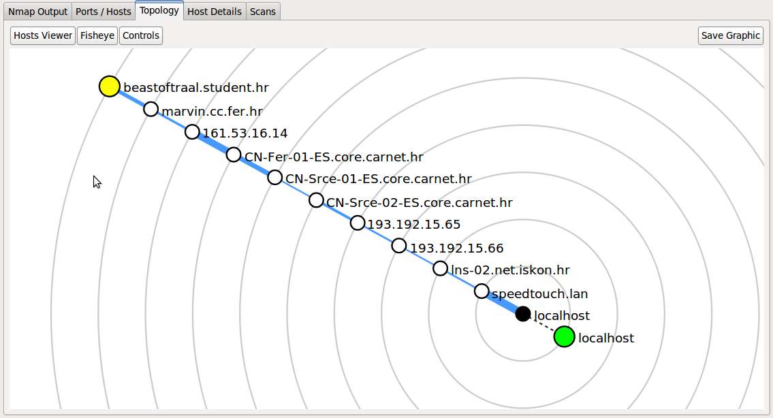This screenshot has height=418, width=773.
Task: Switch to the Scans tab
Action: (263, 12)
